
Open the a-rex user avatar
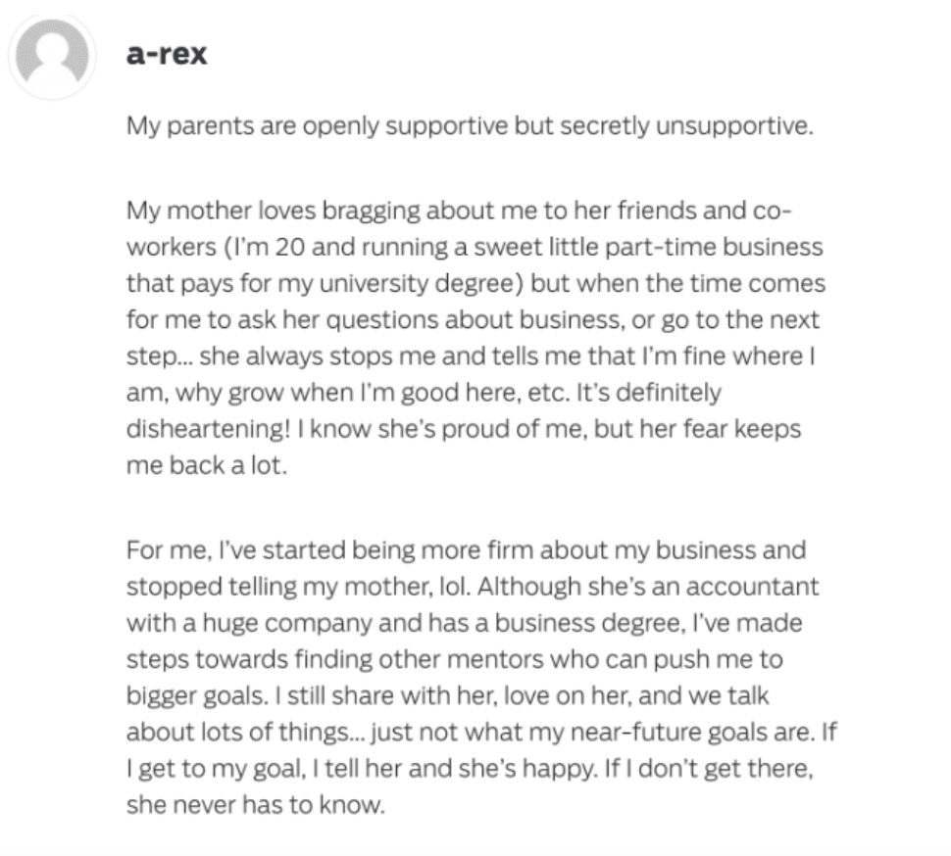(52, 56)
